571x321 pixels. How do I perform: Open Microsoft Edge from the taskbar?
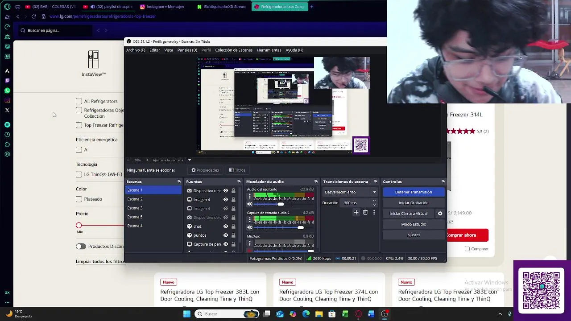pyautogui.click(x=306, y=314)
